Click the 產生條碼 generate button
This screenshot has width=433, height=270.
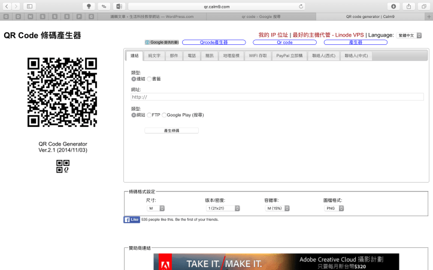tap(171, 131)
